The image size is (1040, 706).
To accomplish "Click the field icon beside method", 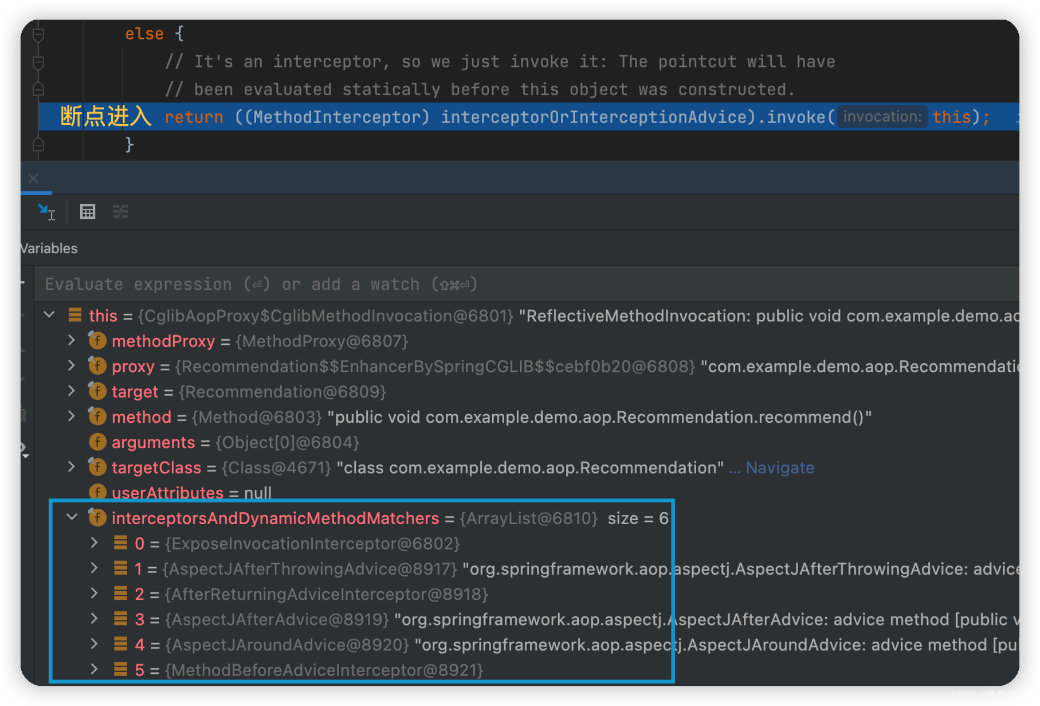I will pyautogui.click(x=97, y=417).
